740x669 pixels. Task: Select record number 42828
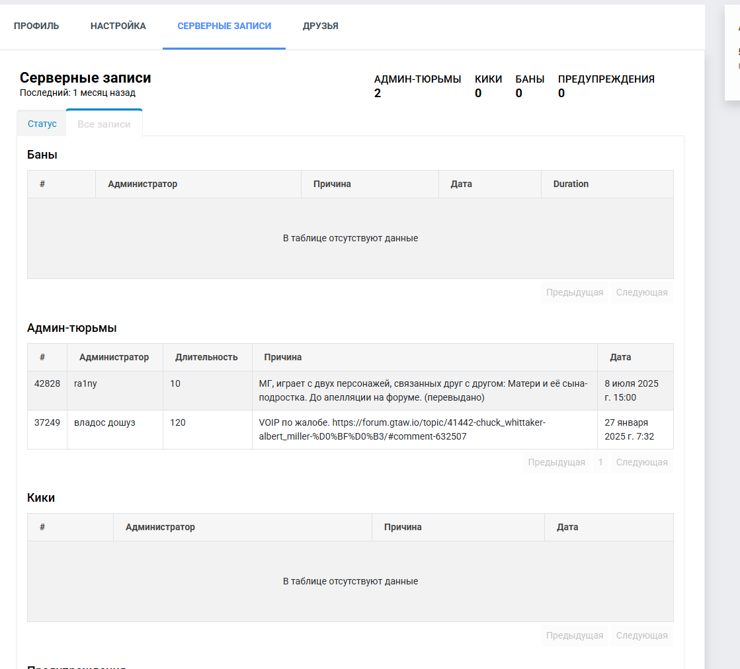[x=47, y=383]
